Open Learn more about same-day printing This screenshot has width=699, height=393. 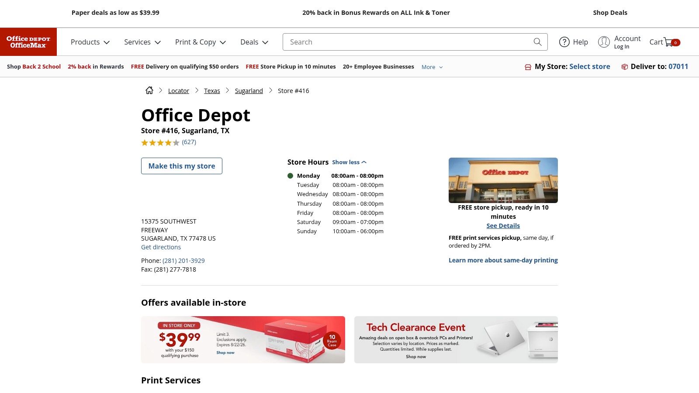click(x=503, y=260)
